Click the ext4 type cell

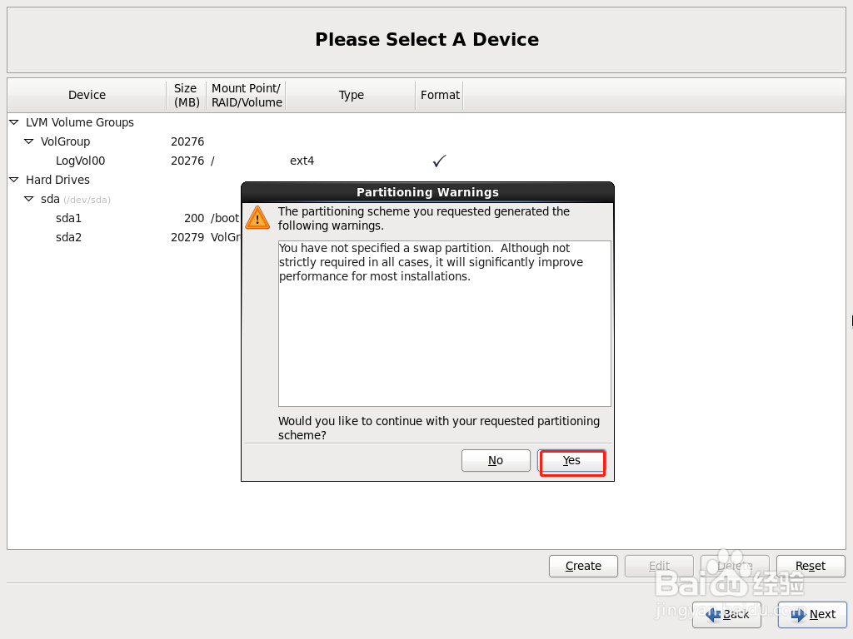tap(302, 161)
